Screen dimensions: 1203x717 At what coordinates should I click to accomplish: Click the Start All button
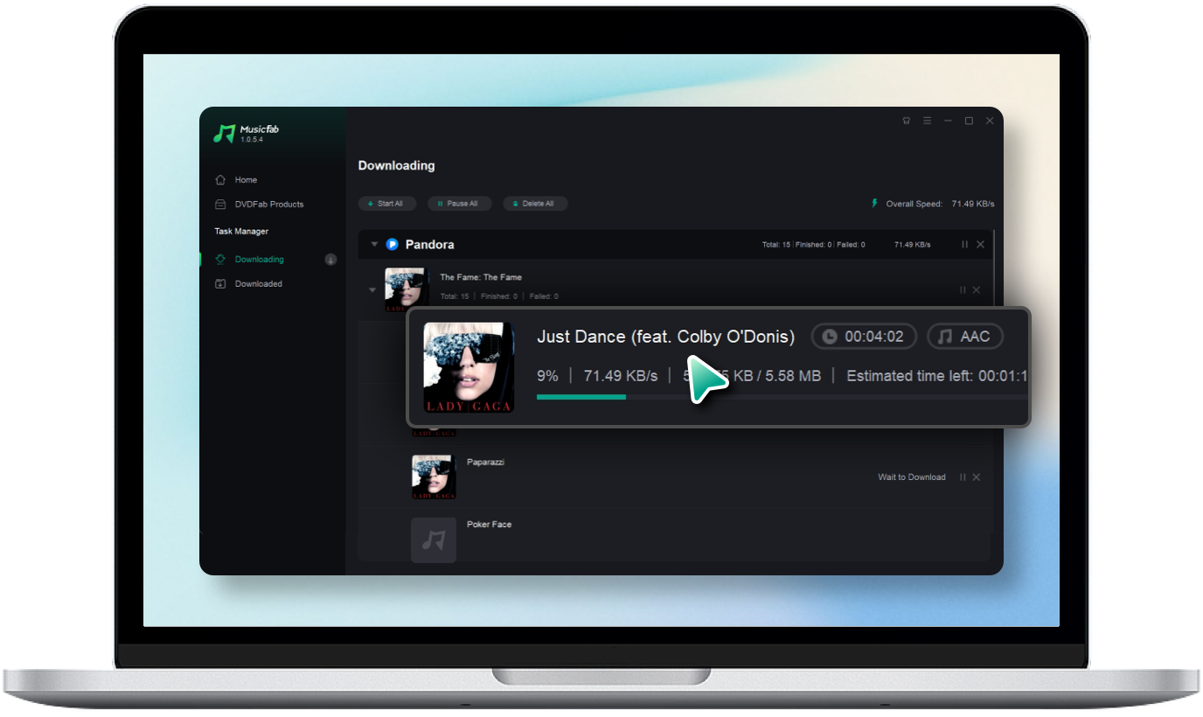pos(386,204)
